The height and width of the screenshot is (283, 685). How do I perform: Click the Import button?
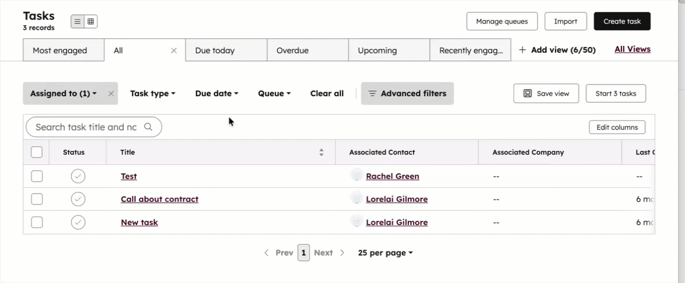pyautogui.click(x=566, y=21)
